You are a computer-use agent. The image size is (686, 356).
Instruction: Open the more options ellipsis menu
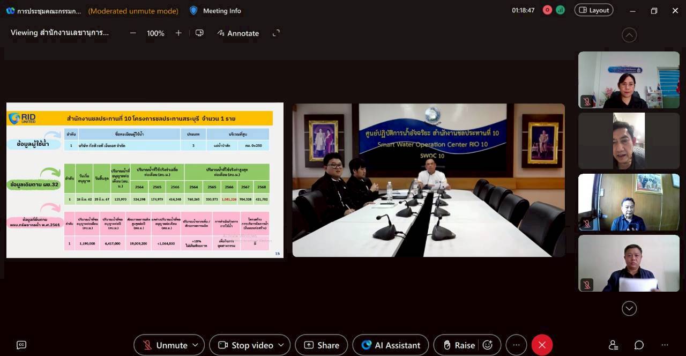516,345
